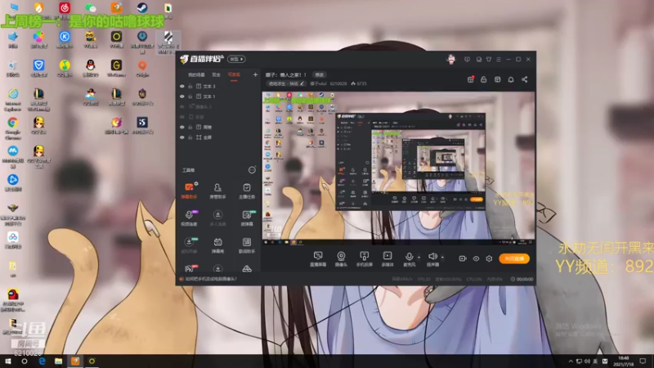This screenshot has width=654, height=368.
Task: Open Steam desktop shortcut
Action: (141, 8)
